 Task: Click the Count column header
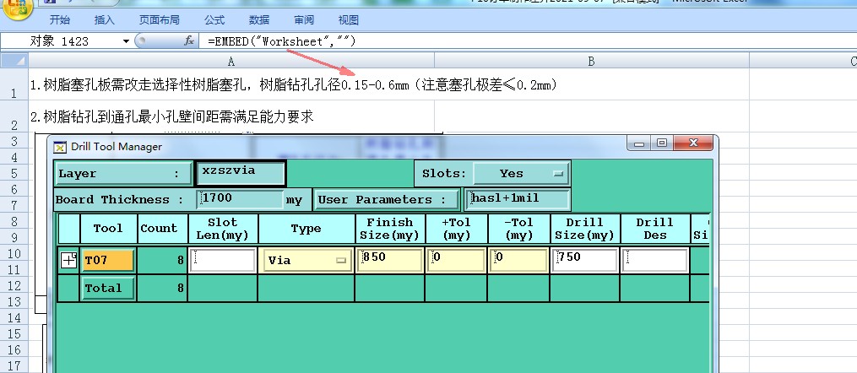162,229
